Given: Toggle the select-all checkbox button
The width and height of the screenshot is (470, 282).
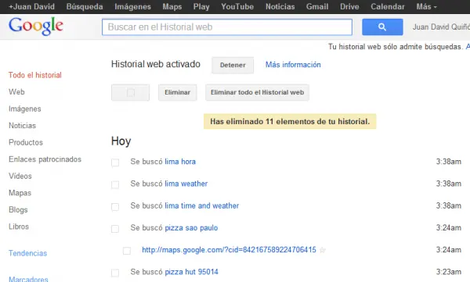Looking at the screenshot, I should click(130, 92).
